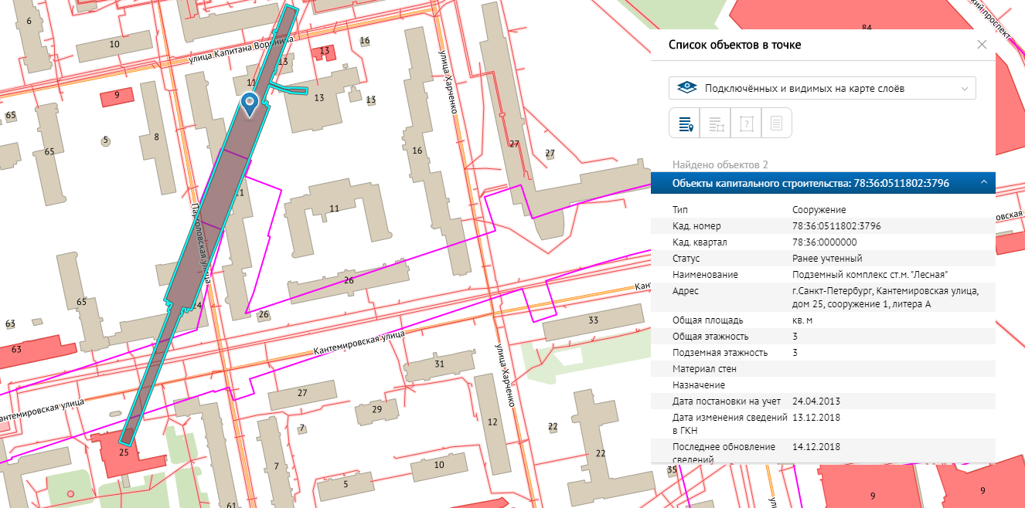Click the blue map pin marker
The image size is (1025, 508).
pos(249,103)
